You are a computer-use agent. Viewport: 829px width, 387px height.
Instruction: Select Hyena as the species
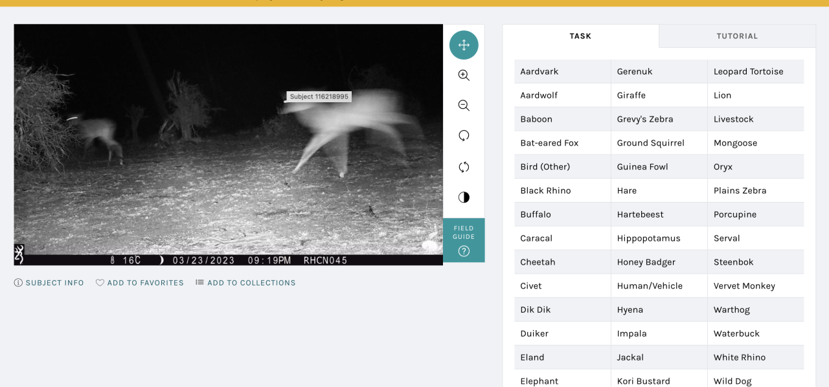[x=659, y=310]
